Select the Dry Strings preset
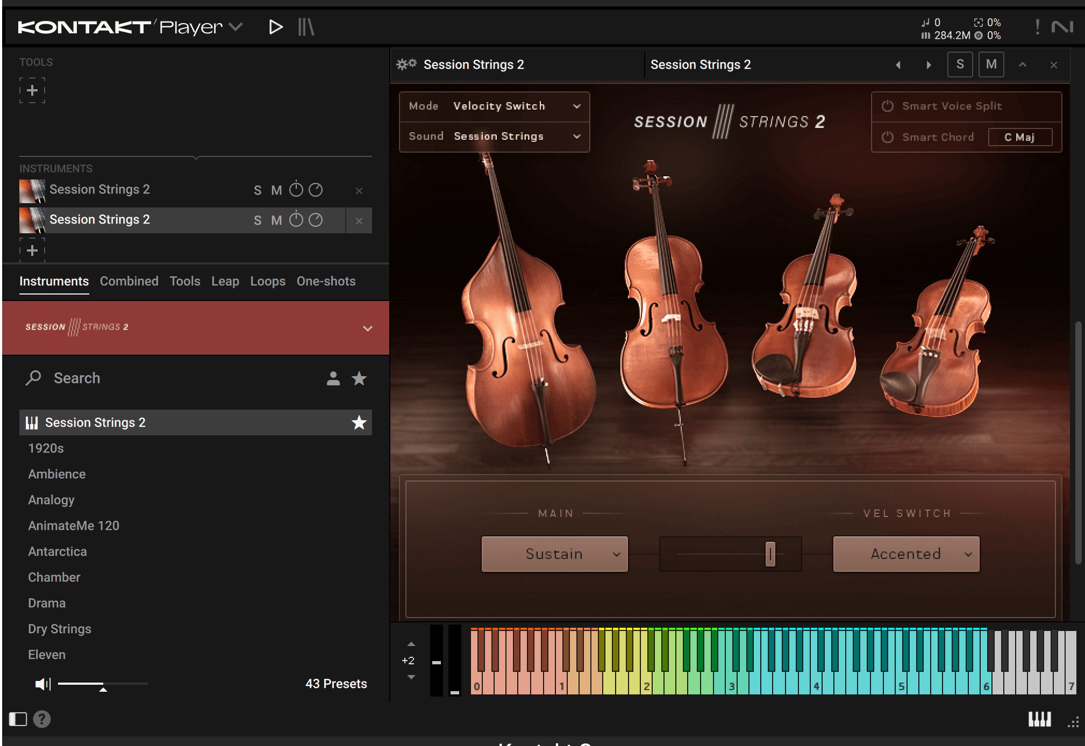 coord(60,629)
